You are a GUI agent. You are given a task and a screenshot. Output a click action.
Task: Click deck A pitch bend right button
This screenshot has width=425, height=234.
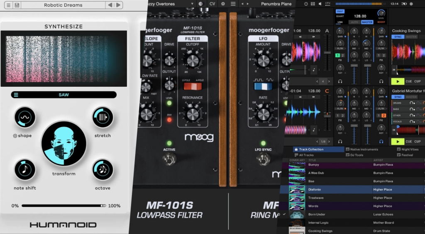coord(314,36)
